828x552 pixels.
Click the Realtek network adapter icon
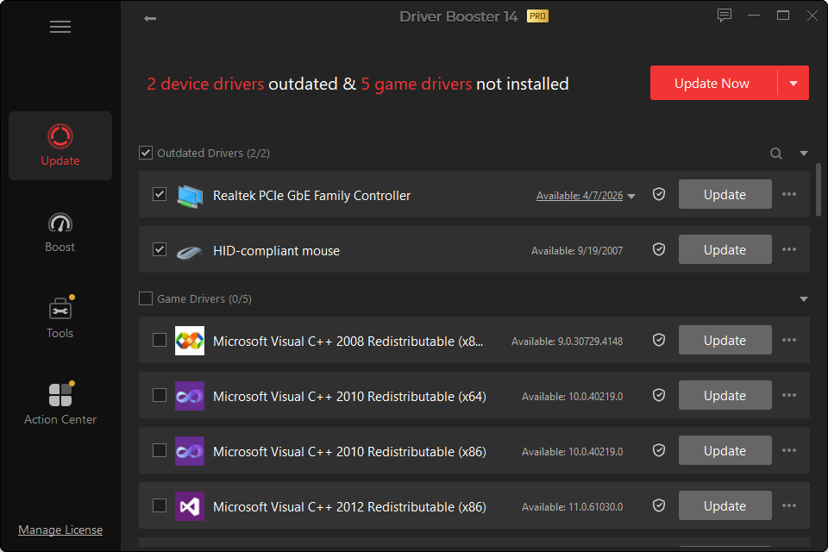[190, 196]
